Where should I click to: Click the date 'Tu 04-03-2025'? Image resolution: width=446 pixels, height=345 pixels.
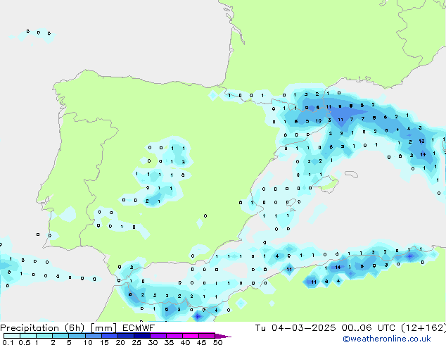(x=295, y=328)
